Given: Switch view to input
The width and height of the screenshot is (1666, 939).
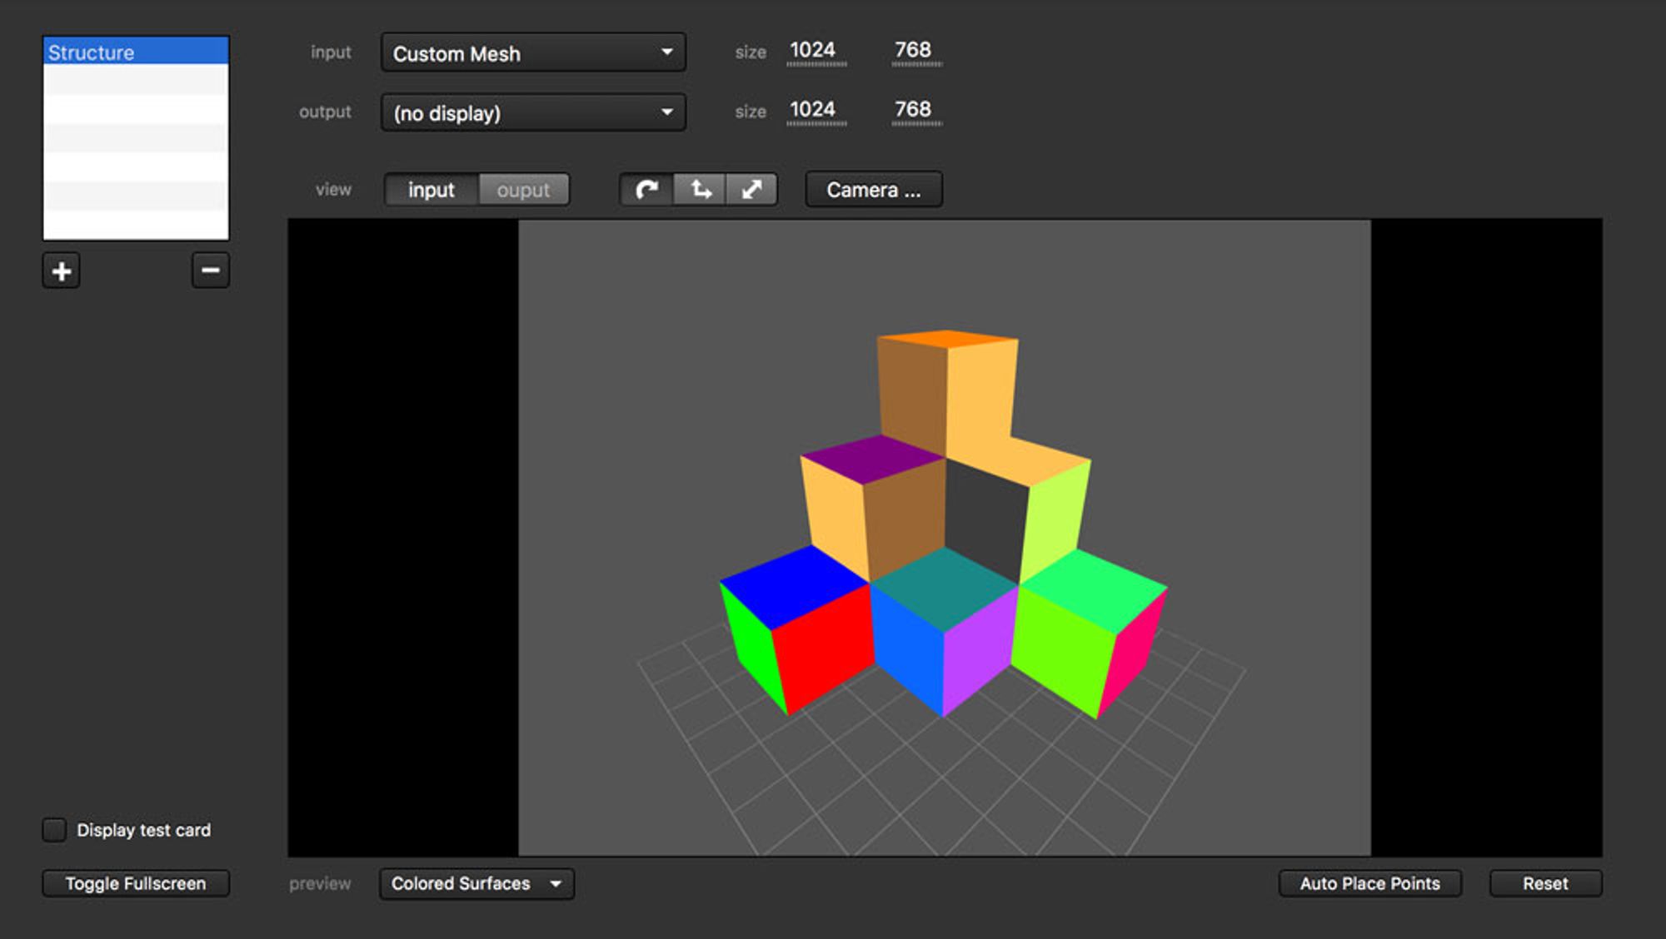Looking at the screenshot, I should [x=431, y=190].
